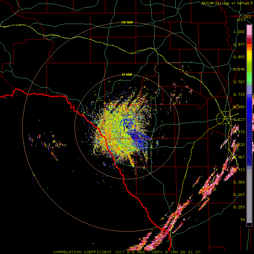This screenshot has width=254, height=254.
Task: Click the 0.467 scale value
Action: [x=239, y=157]
